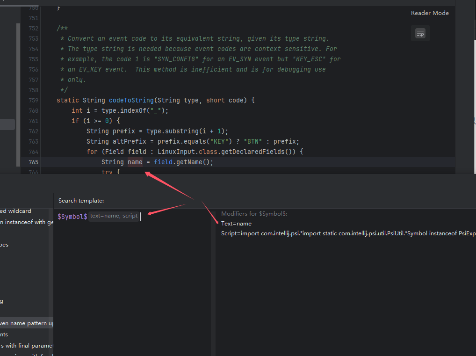Select template row ending 'ed wildcard'
The width and height of the screenshot is (476, 356).
pos(25,211)
